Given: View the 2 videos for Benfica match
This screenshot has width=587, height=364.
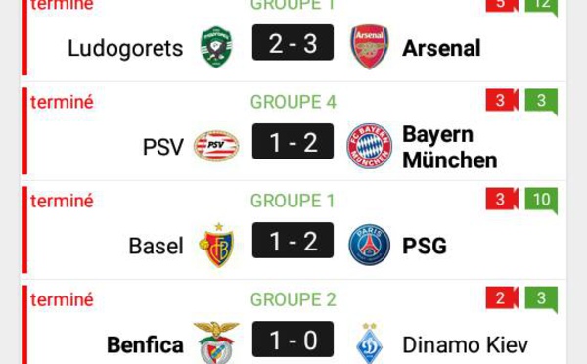Looking at the screenshot, I should point(502,298).
